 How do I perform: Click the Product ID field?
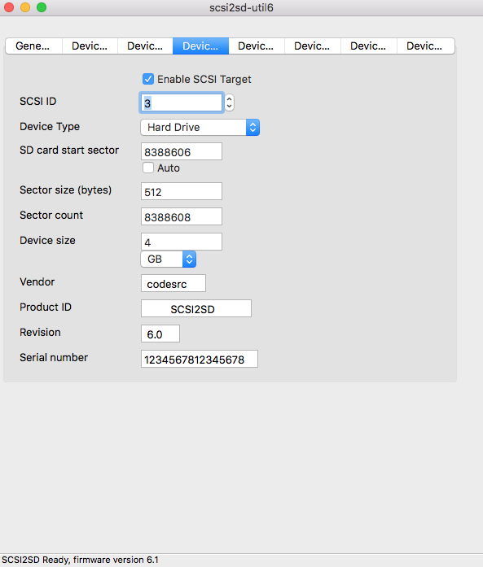pyautogui.click(x=196, y=308)
